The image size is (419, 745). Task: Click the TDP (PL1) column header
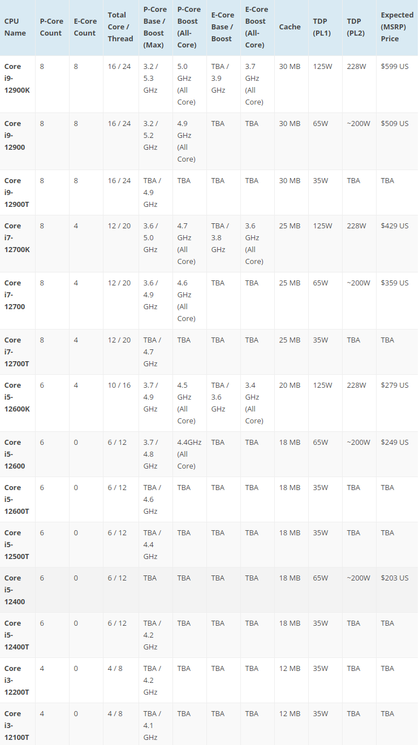[320, 27]
